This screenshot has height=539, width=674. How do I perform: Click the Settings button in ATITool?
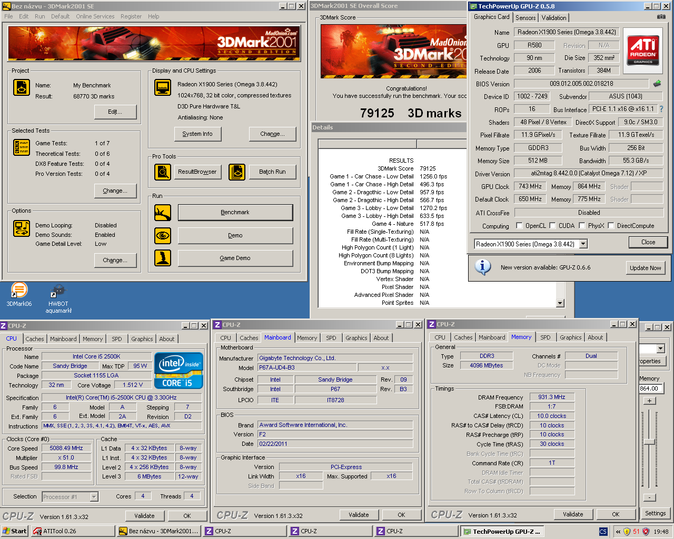pos(655,513)
